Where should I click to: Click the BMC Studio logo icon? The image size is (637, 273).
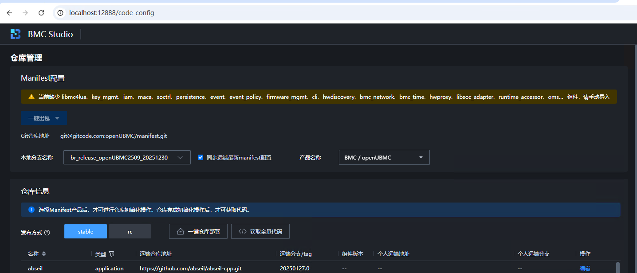(x=16, y=34)
